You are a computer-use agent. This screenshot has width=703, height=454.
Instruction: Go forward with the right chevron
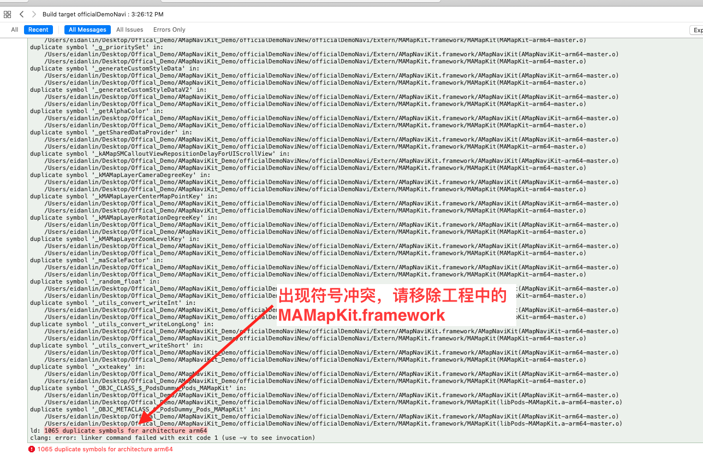tap(34, 14)
